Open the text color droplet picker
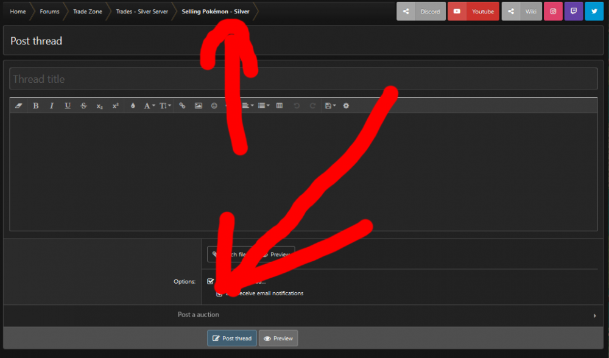609x358 pixels. point(133,106)
